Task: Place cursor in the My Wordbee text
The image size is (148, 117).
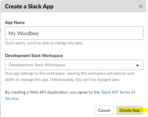Action: coord(24,33)
